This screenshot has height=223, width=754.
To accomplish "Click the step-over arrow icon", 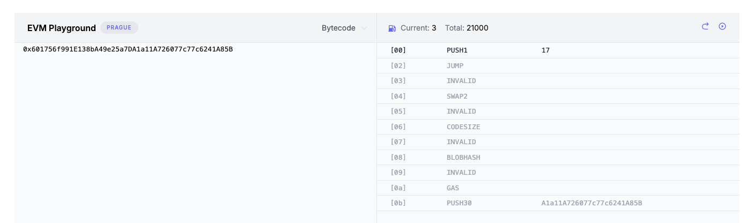I will (705, 26).
